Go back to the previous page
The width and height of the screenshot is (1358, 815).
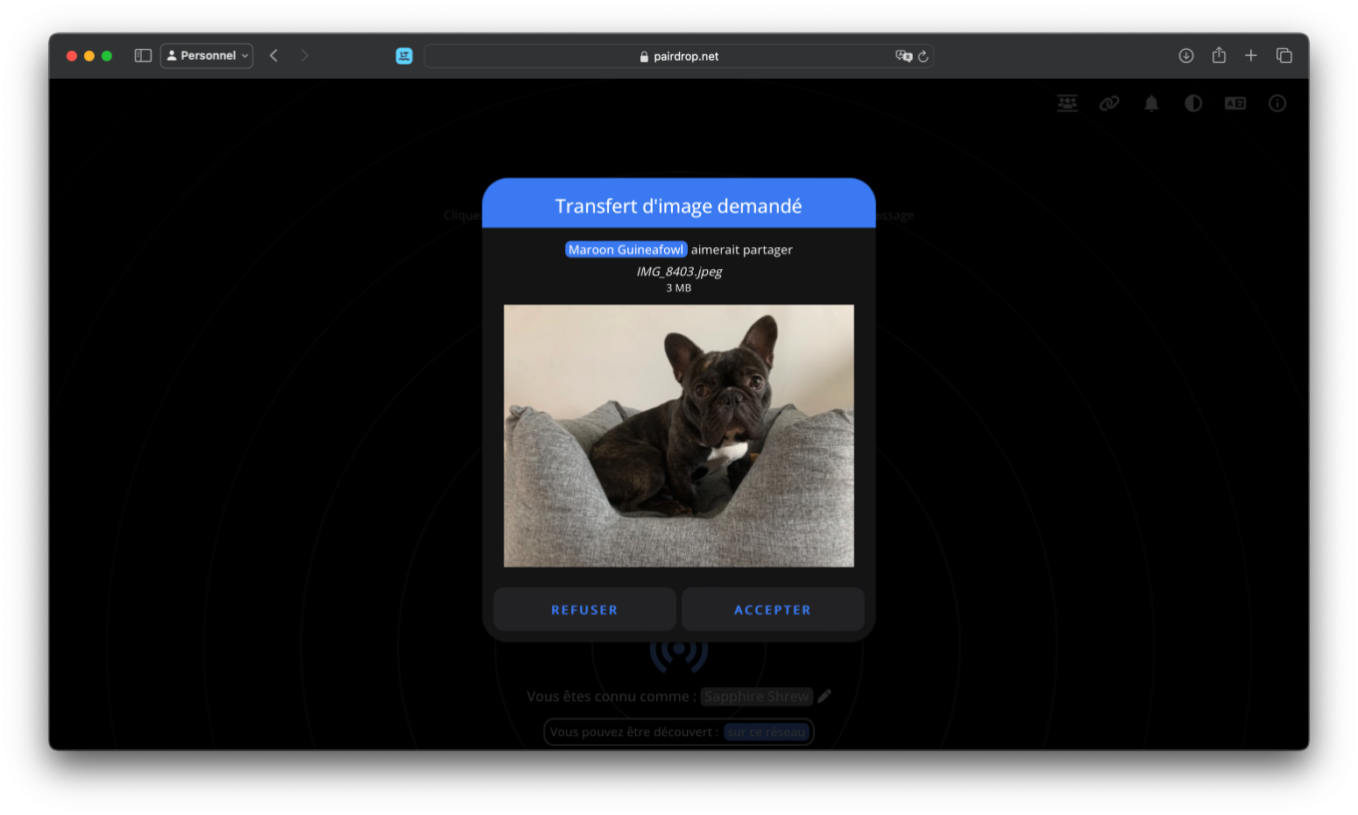point(274,56)
